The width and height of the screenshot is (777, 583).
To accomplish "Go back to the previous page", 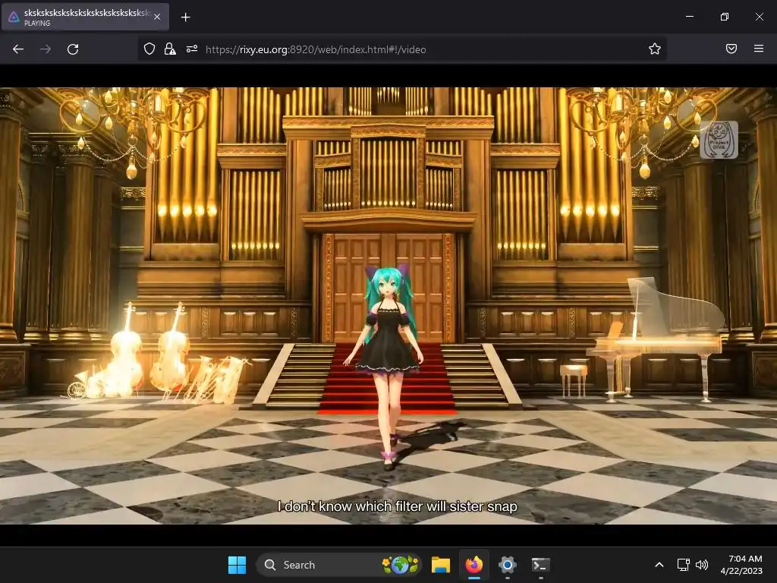I will 18,49.
